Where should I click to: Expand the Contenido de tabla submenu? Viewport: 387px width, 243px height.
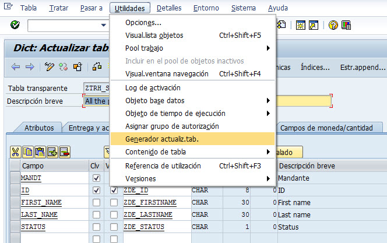(x=268, y=152)
